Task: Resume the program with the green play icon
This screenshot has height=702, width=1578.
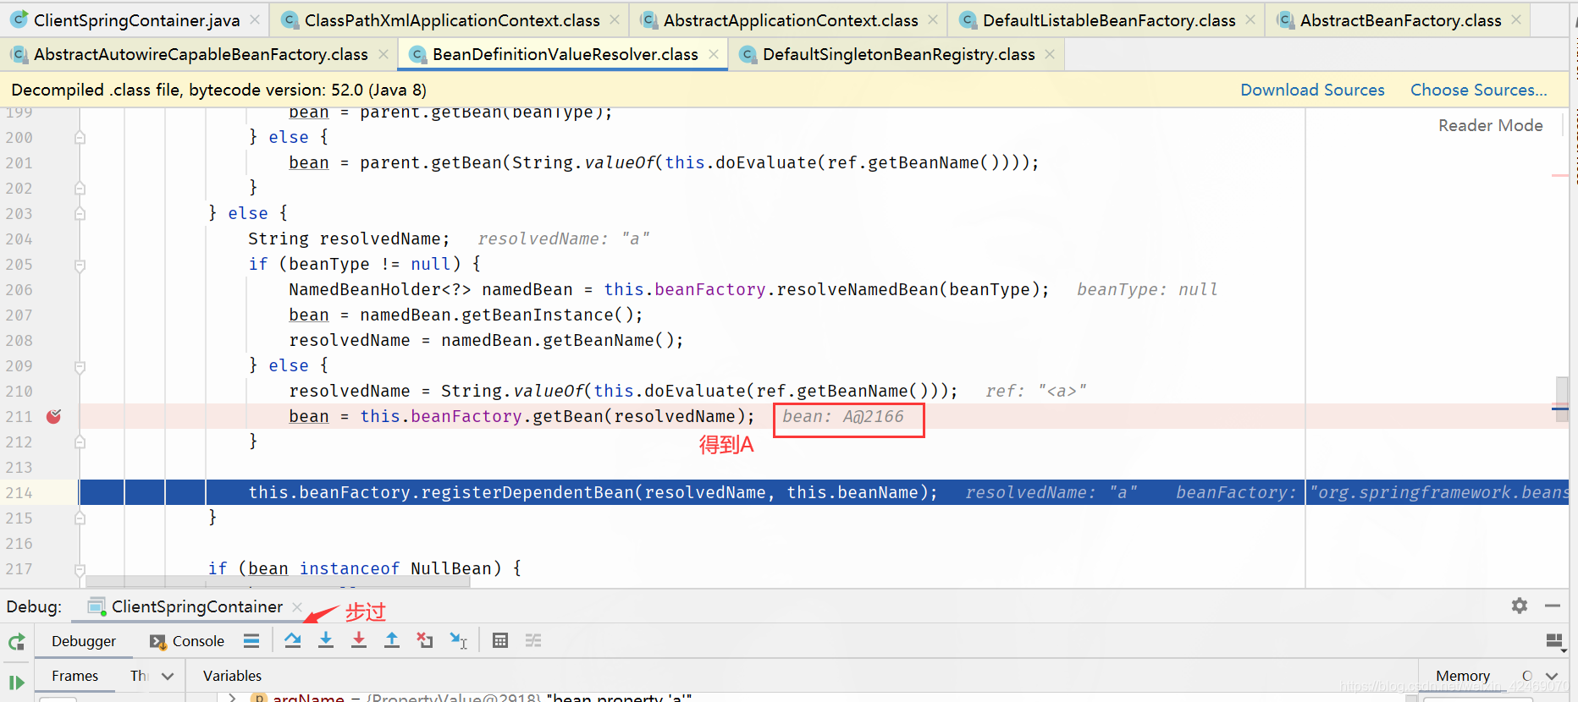Action: point(16,683)
